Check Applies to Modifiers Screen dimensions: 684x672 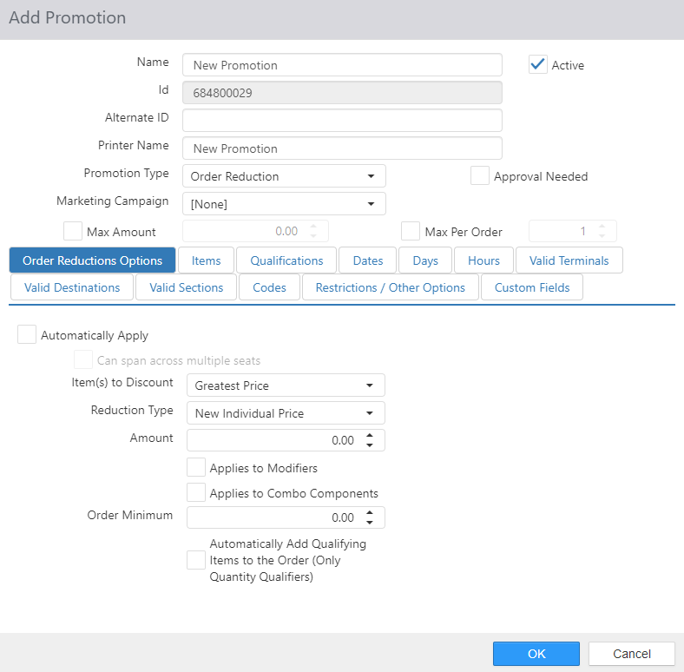(196, 467)
